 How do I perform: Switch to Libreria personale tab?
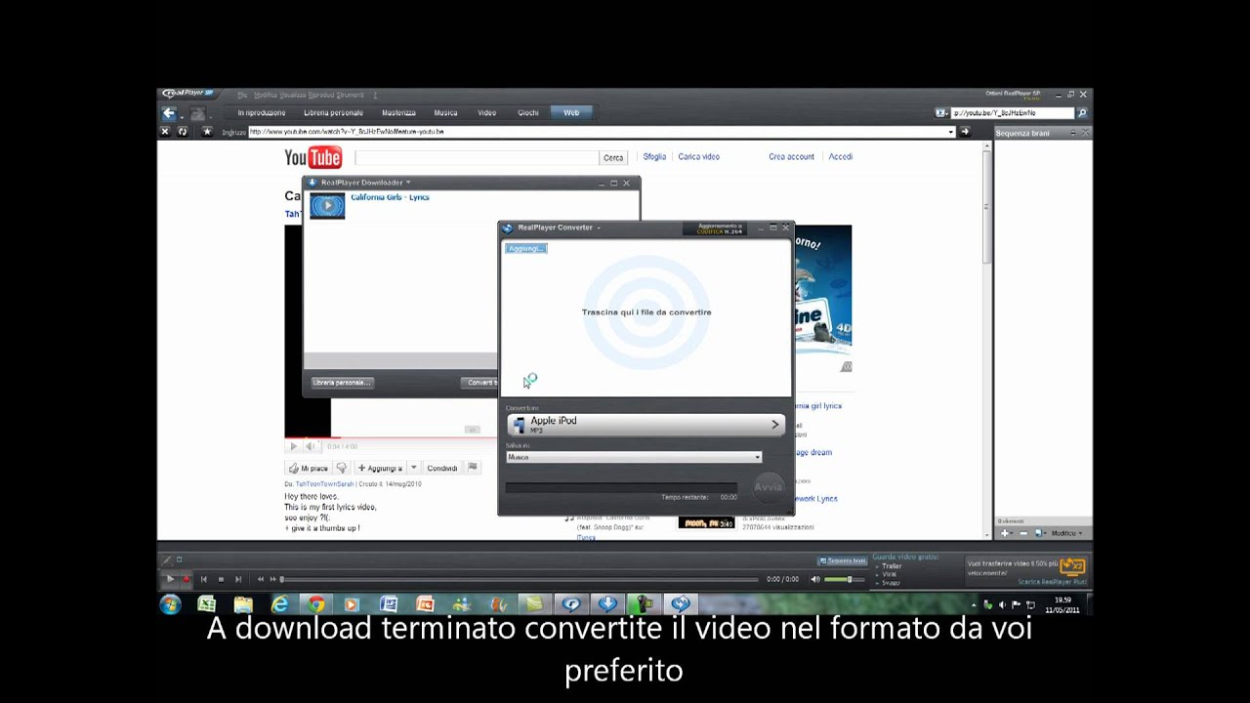(x=333, y=113)
